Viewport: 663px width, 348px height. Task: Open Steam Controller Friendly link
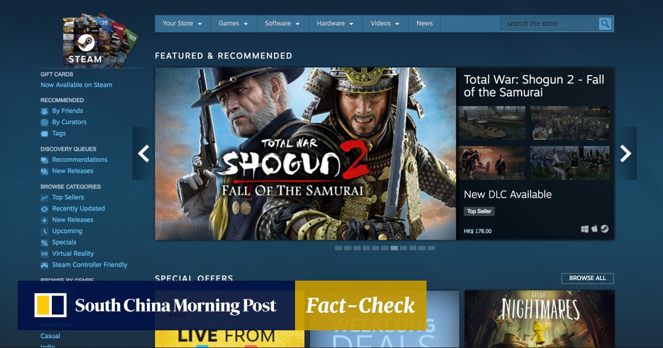click(x=90, y=265)
